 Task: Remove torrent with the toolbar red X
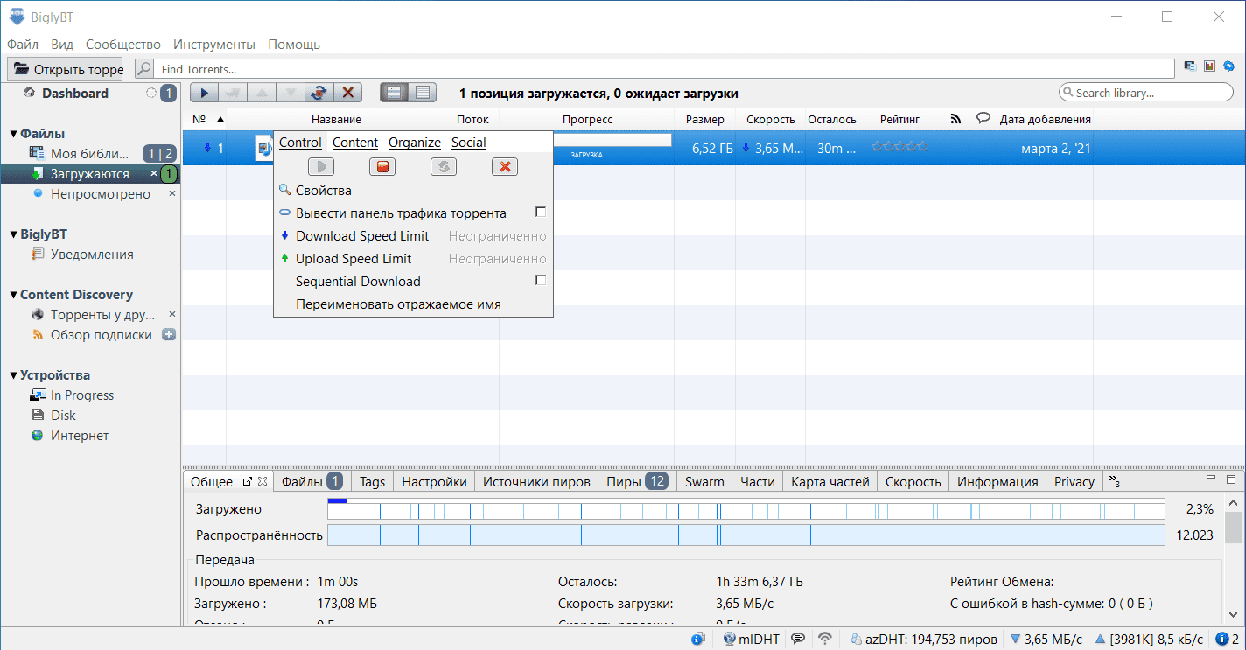coord(348,92)
